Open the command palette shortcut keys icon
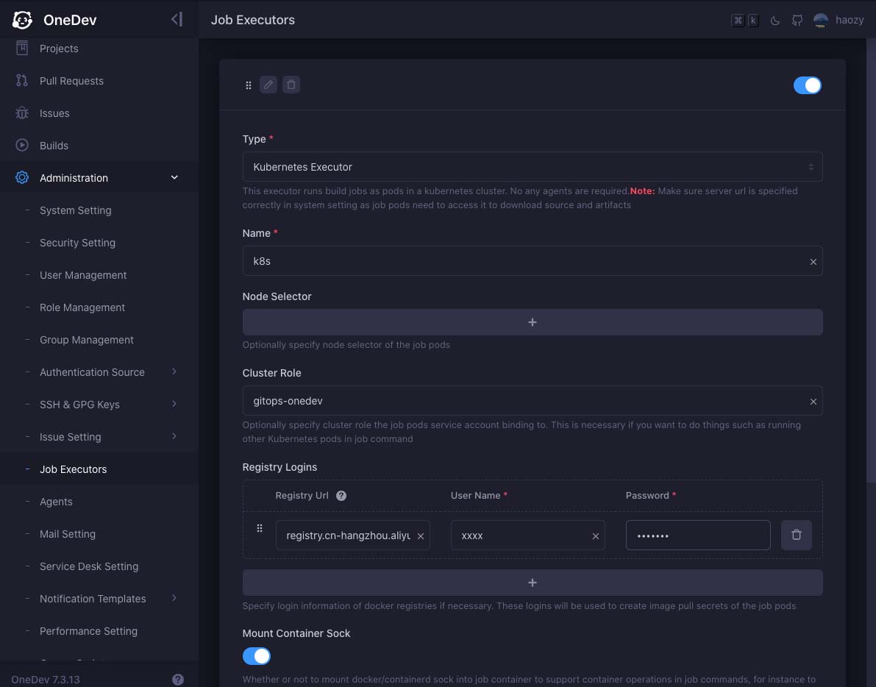Screen dimensions: 876x687 click(x=745, y=20)
